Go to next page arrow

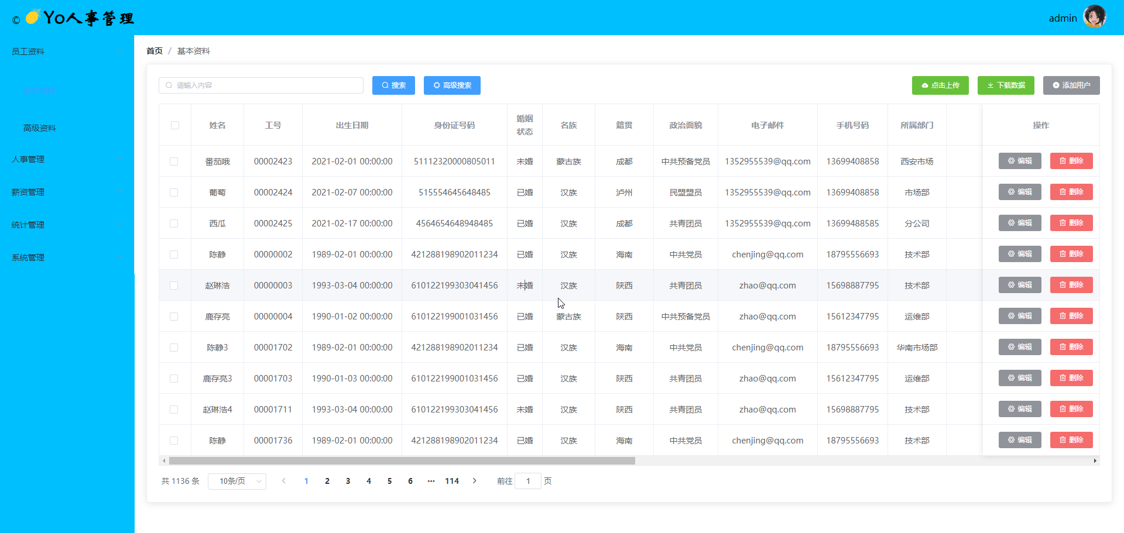tap(475, 481)
